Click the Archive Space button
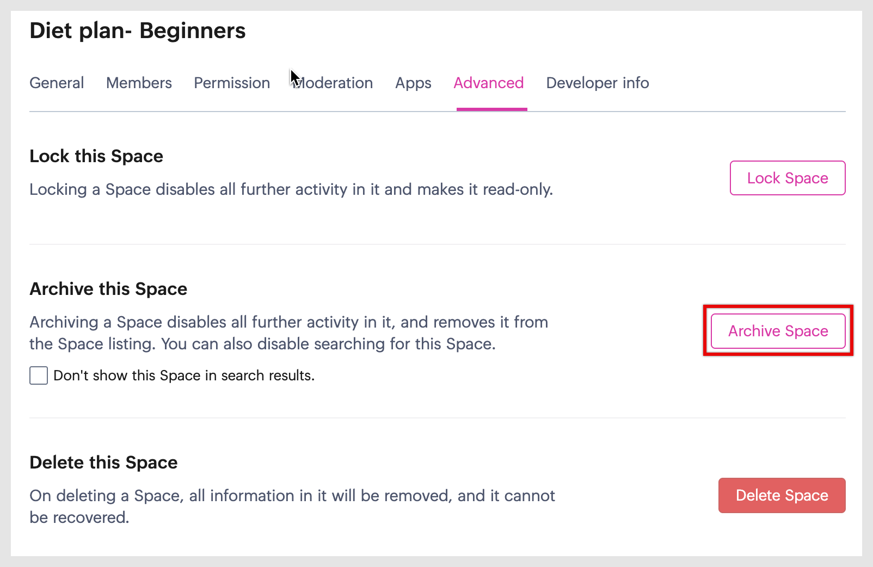Viewport: 873px width, 567px height. [778, 331]
